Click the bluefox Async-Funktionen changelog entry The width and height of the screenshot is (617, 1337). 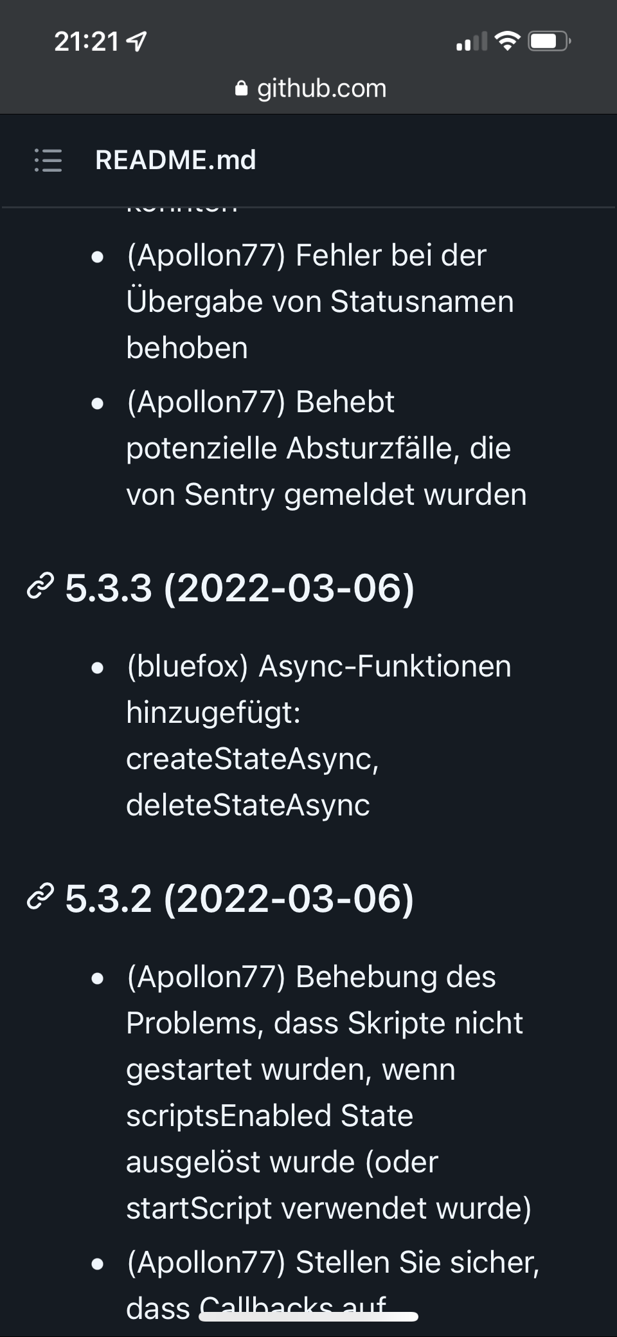click(x=319, y=666)
